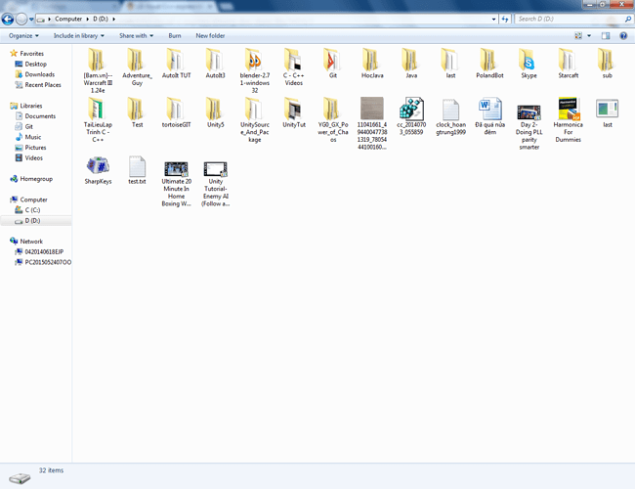Click the Burn toolbar button
This screenshot has width=635, height=489.
pyautogui.click(x=175, y=35)
